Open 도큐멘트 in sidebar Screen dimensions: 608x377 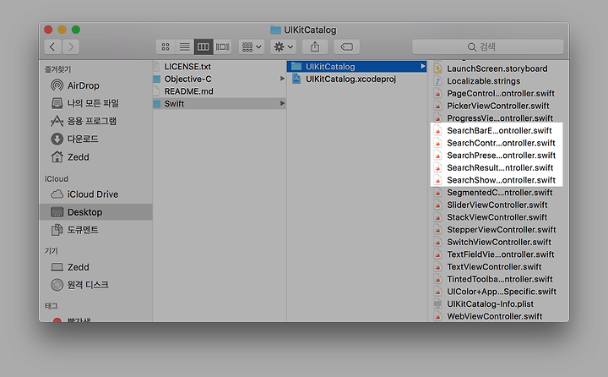pos(95,230)
